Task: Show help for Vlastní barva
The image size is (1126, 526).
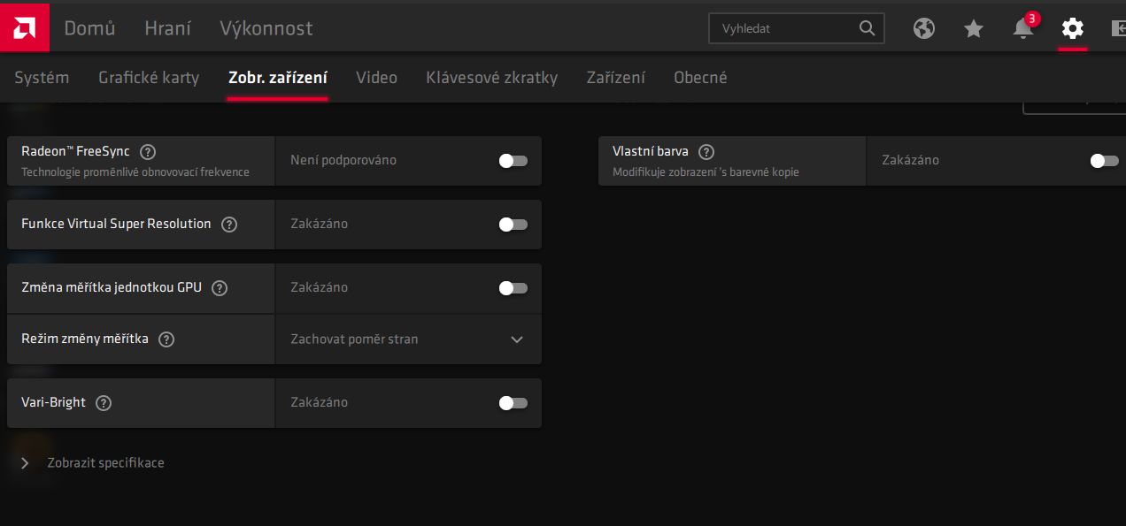Action: pos(706,152)
